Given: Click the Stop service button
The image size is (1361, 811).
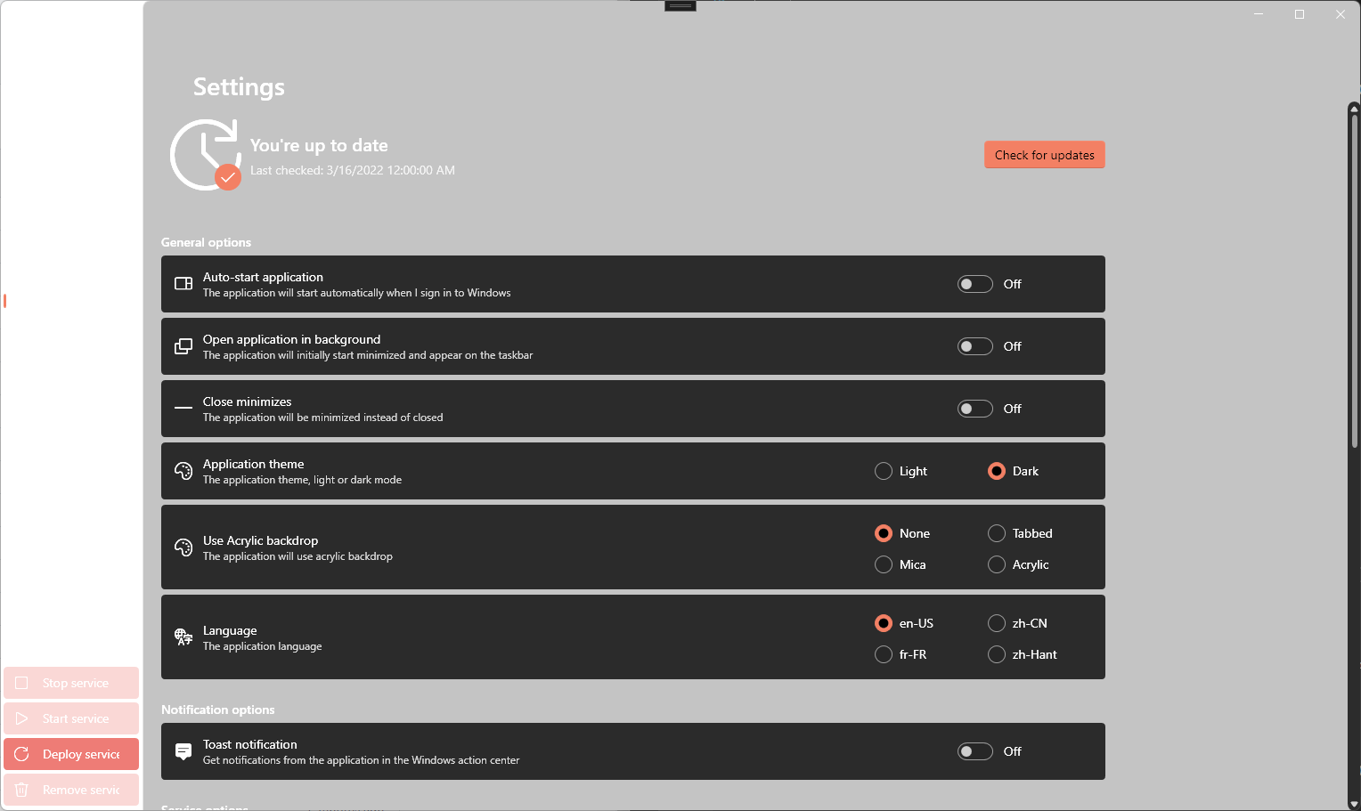Looking at the screenshot, I should pyautogui.click(x=71, y=683).
